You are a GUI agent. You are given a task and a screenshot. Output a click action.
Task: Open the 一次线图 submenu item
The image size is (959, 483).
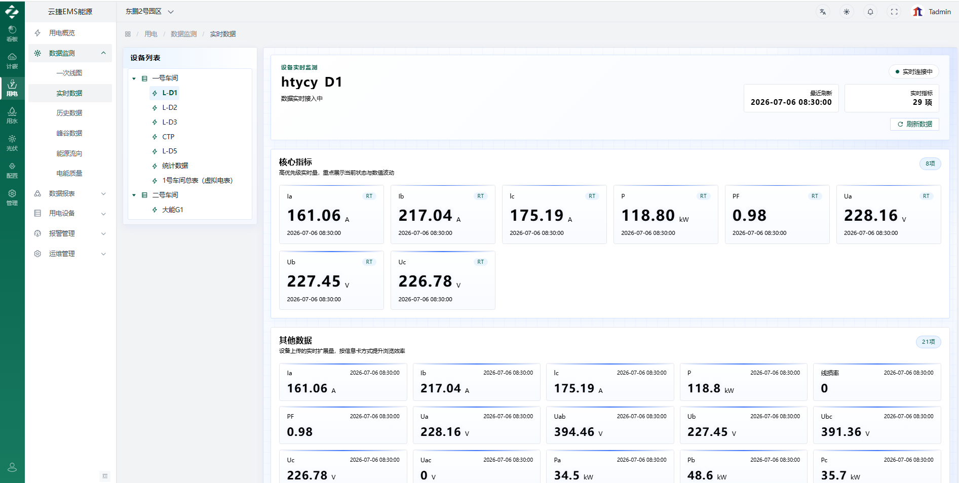(x=70, y=73)
